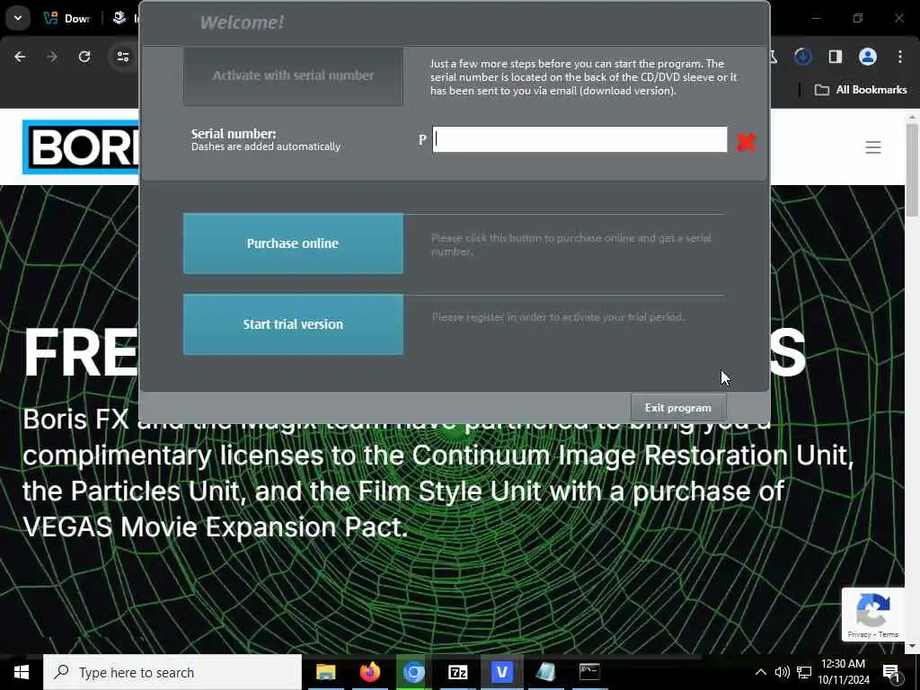Click reCAPTCHA Terms link
The width and height of the screenshot is (920, 690).
[x=889, y=634]
